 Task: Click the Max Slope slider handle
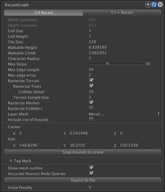[x=107, y=64]
